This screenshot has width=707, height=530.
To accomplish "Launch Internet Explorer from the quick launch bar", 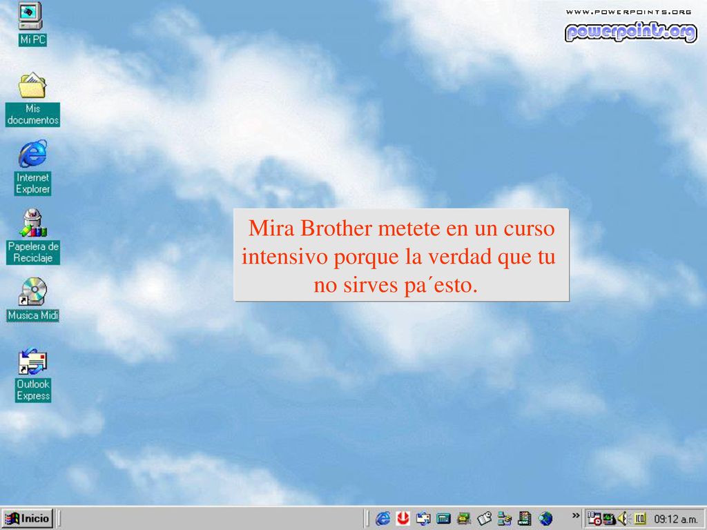I will coord(383,519).
